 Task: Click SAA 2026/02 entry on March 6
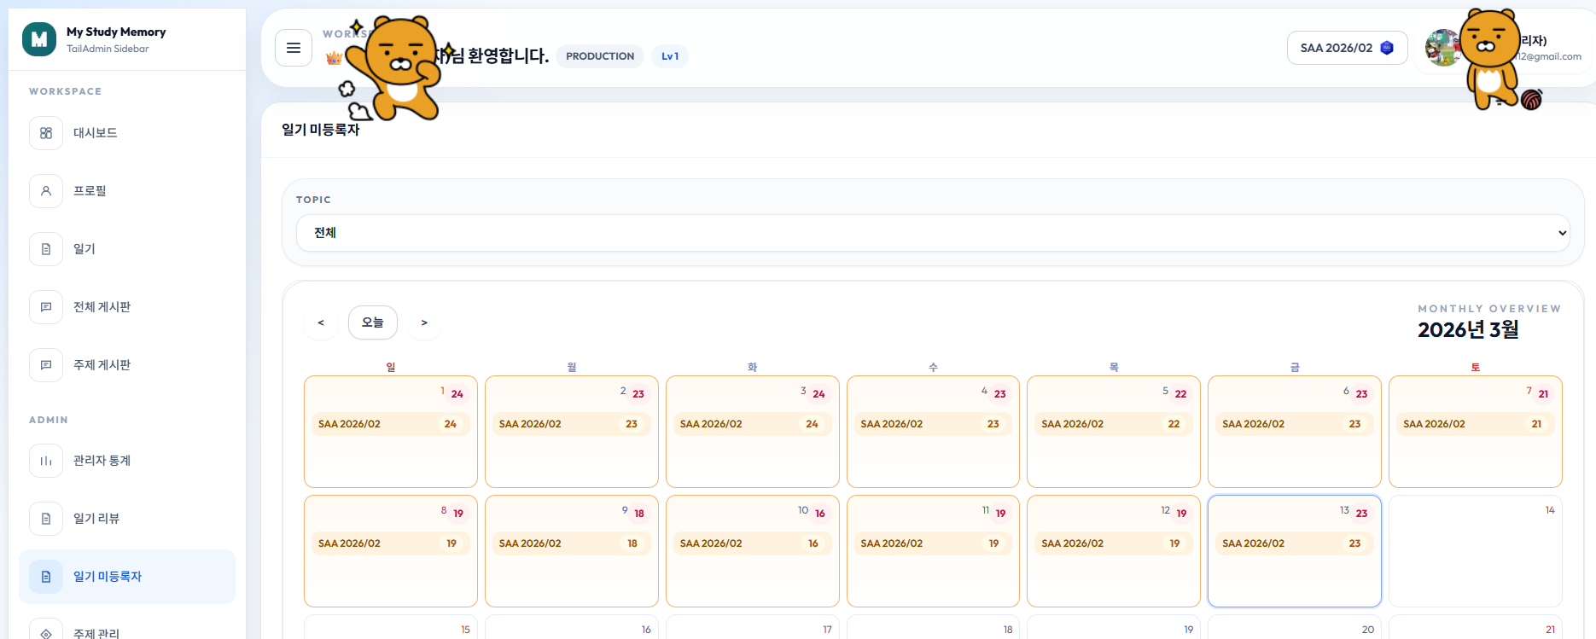point(1295,424)
